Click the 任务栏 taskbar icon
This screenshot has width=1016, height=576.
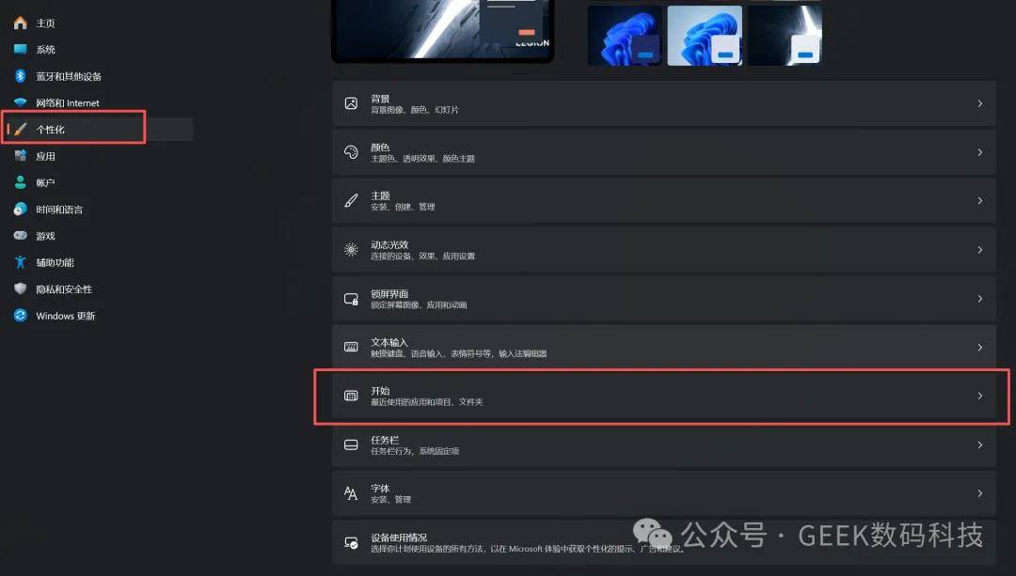pyautogui.click(x=351, y=444)
